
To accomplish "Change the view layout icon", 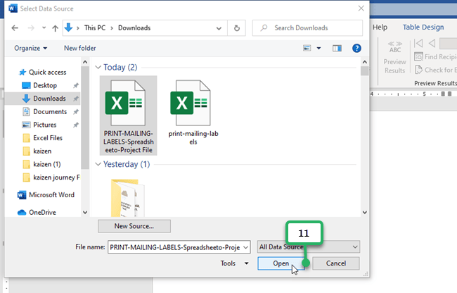I will click(307, 48).
